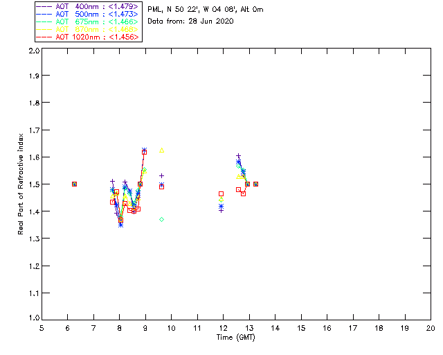Click the 'Real Part of Refractive Index' y-axis label
This screenshot has width=443, height=355.
[21, 184]
